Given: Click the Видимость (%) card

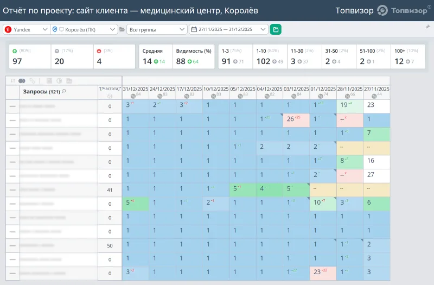Looking at the screenshot, I should pos(194,56).
